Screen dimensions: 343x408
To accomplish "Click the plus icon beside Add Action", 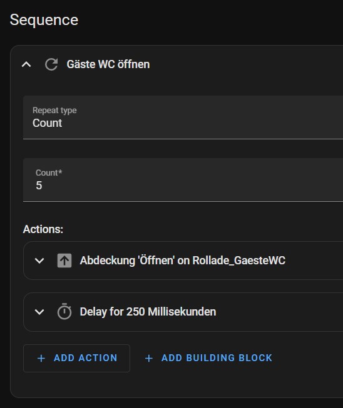I will coord(41,358).
